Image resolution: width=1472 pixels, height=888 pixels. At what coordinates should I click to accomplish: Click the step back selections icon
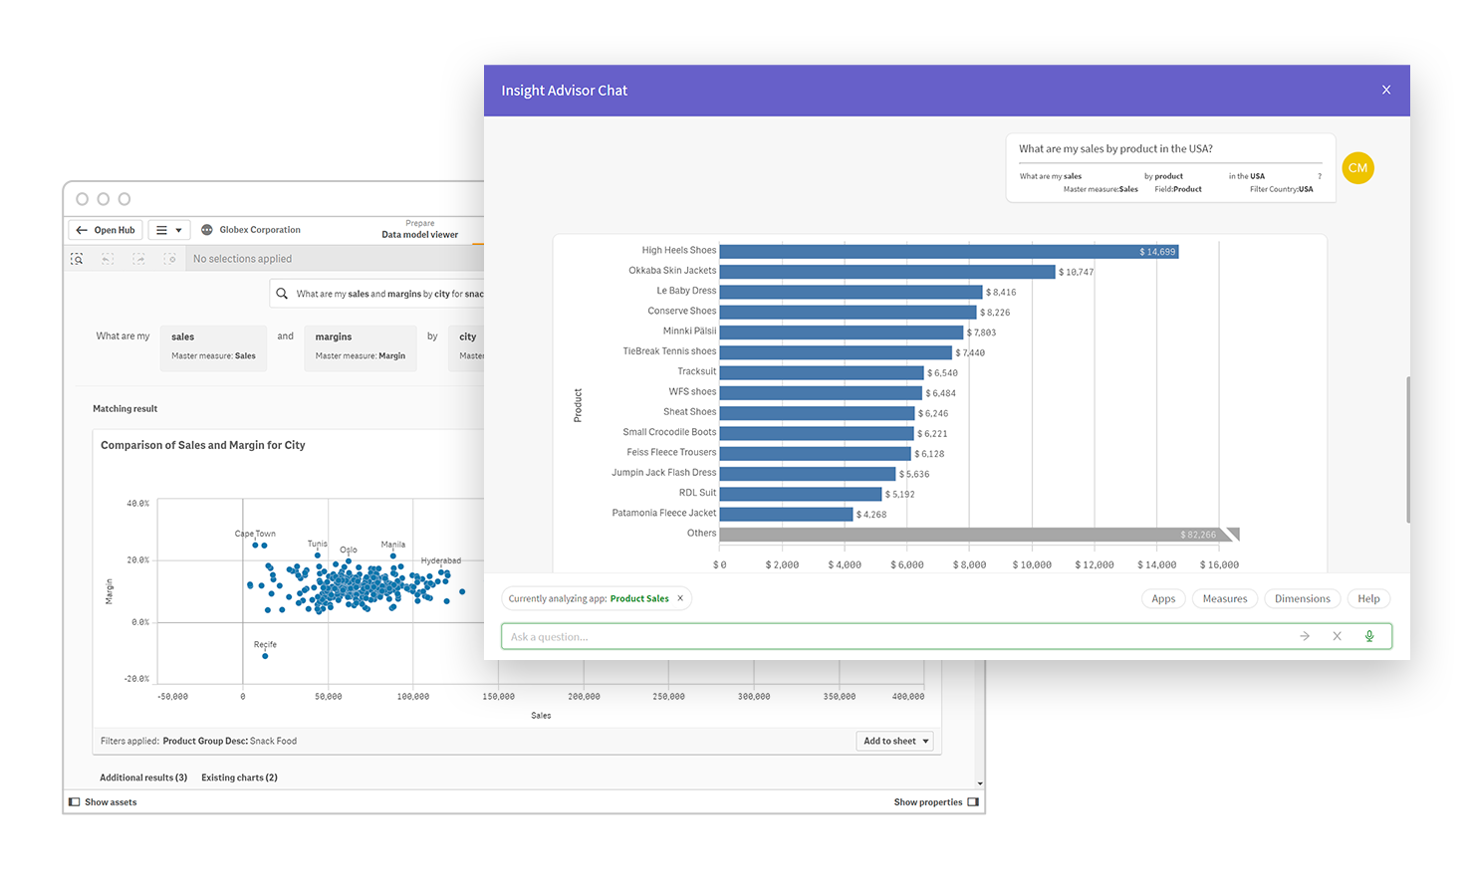(107, 259)
